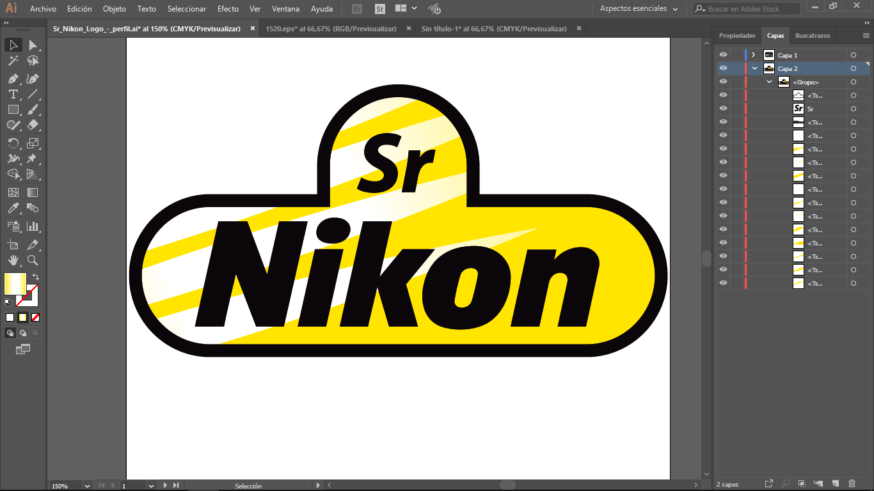
Task: Activate the Hand tool
Action: click(x=13, y=260)
